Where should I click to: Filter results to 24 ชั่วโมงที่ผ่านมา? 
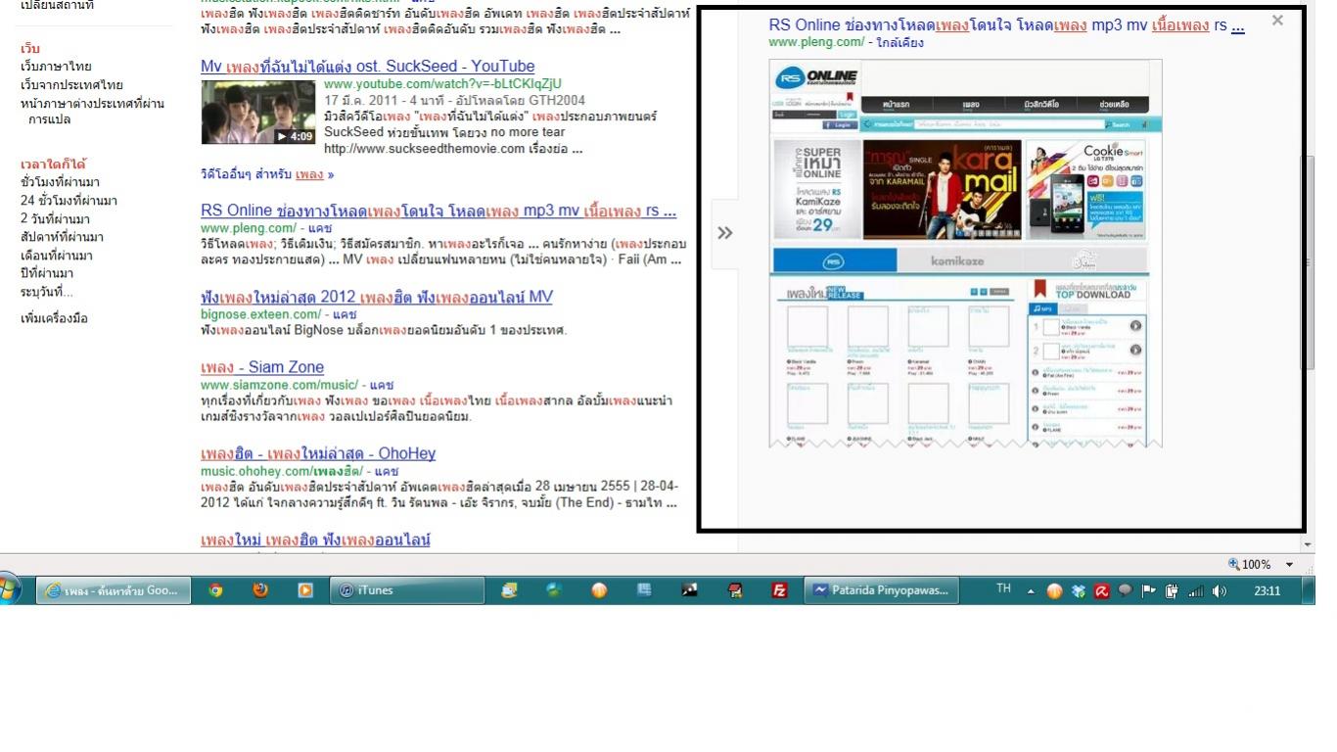tap(69, 201)
